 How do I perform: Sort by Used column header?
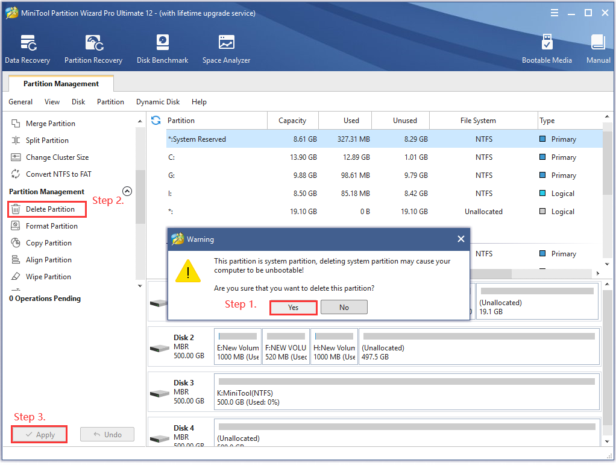(x=345, y=121)
